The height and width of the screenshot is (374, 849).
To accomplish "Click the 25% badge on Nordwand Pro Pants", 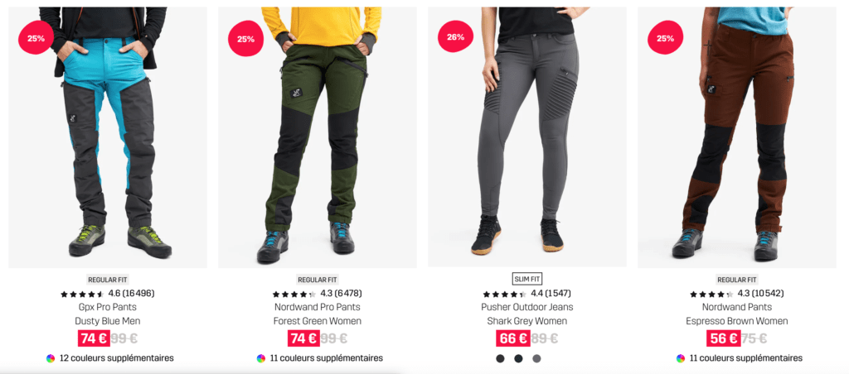I will pos(245,38).
